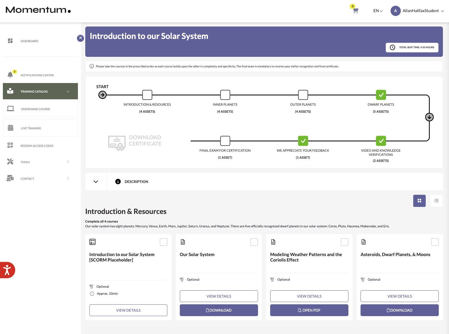449x334 pixels.
Task: Open the accessibility widget icon
Action: tap(7, 270)
